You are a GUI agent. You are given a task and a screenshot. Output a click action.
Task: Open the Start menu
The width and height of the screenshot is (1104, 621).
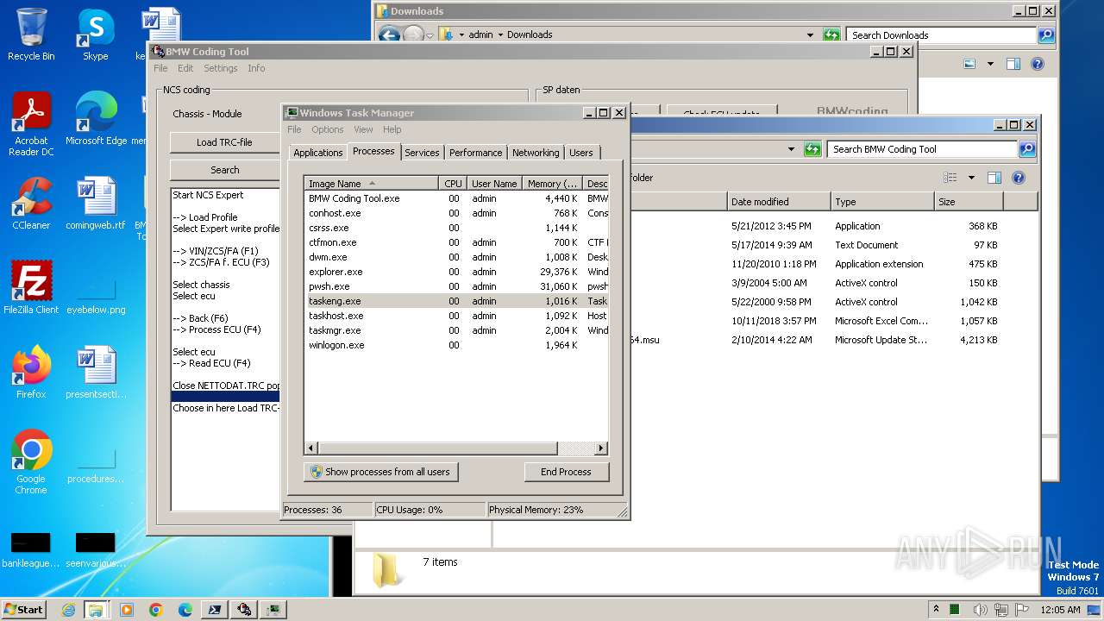(24, 609)
